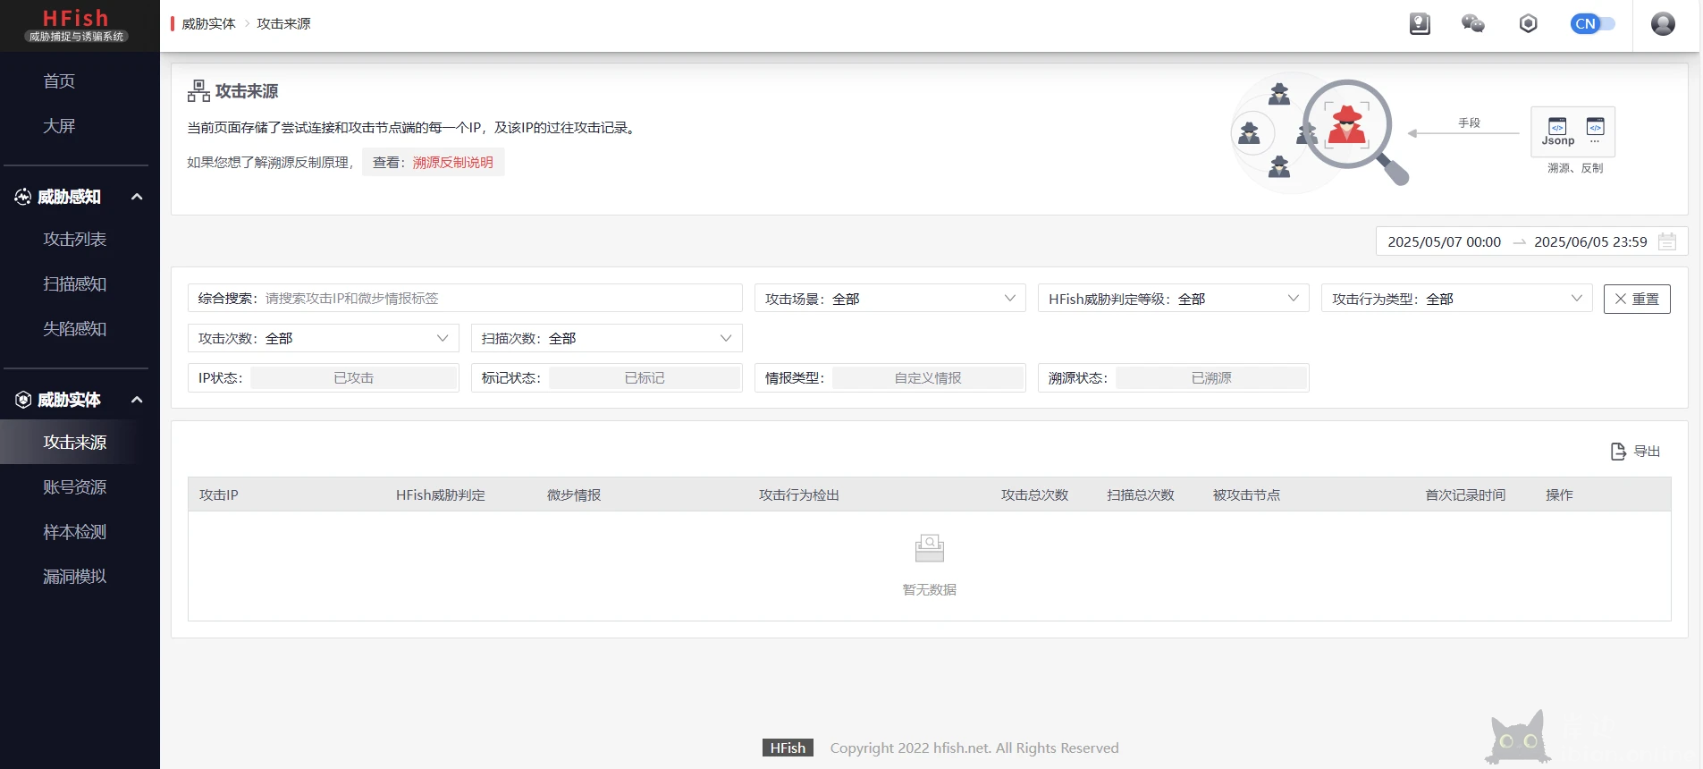Open the 溯源反制说明 link

(452, 163)
